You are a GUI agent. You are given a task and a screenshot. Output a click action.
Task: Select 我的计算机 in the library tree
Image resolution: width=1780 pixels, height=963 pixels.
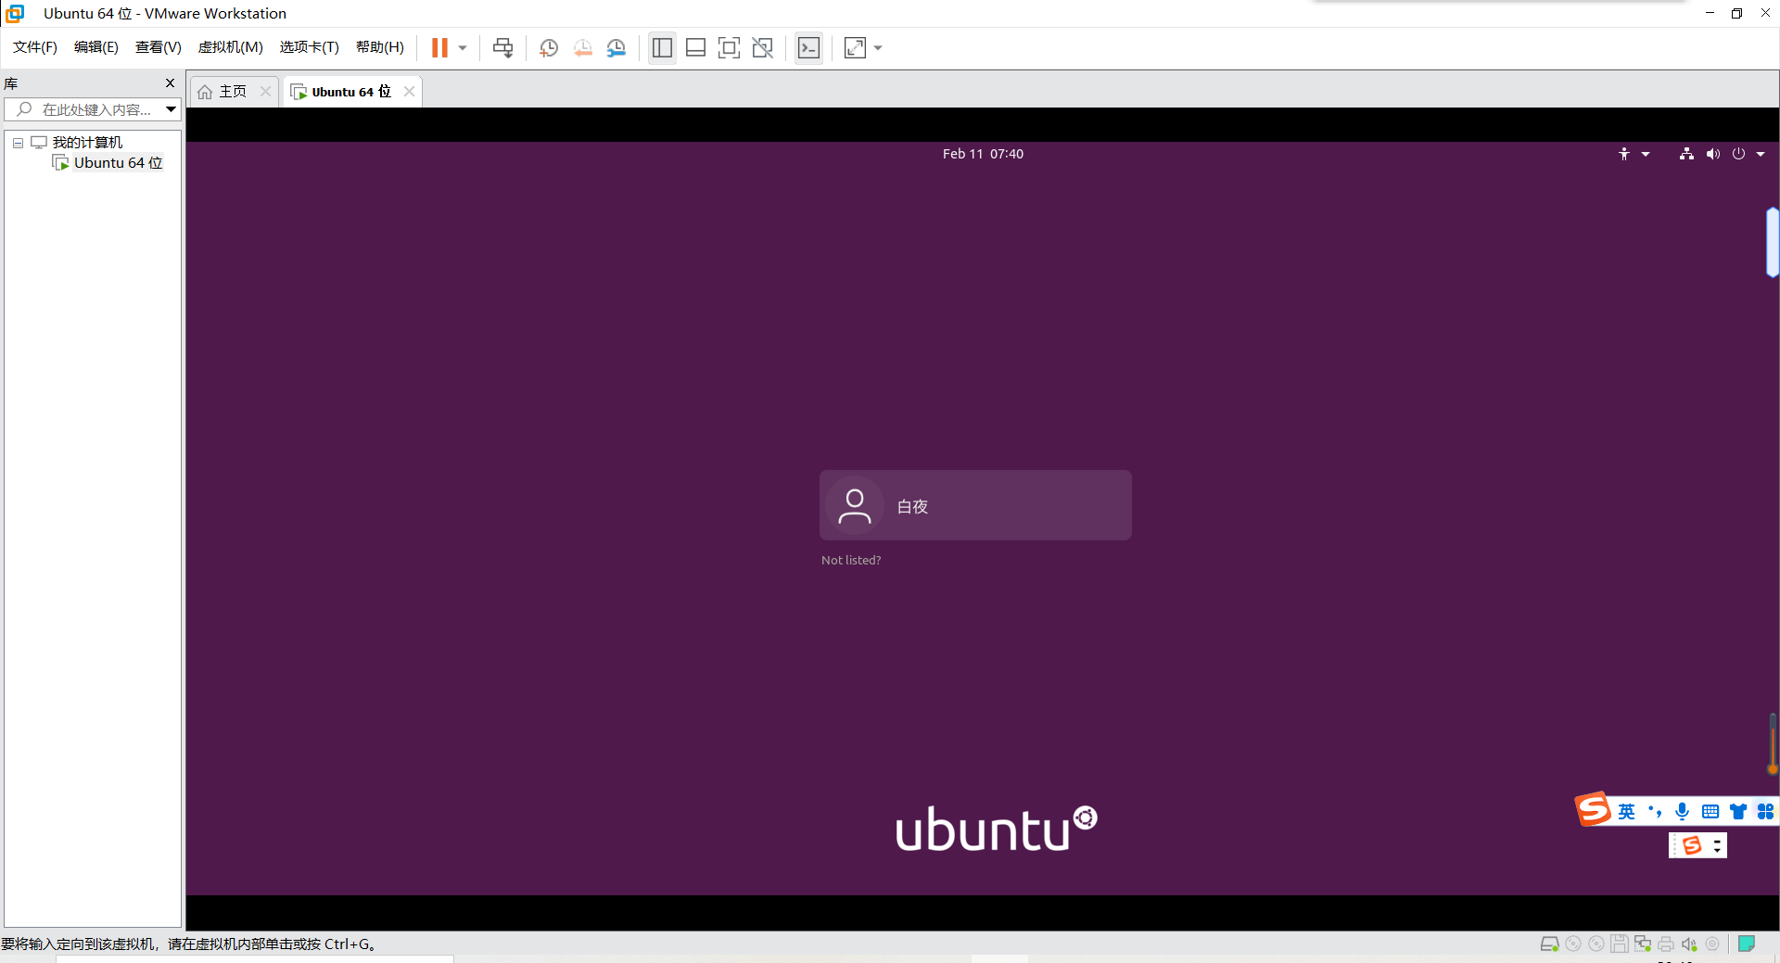tap(87, 143)
